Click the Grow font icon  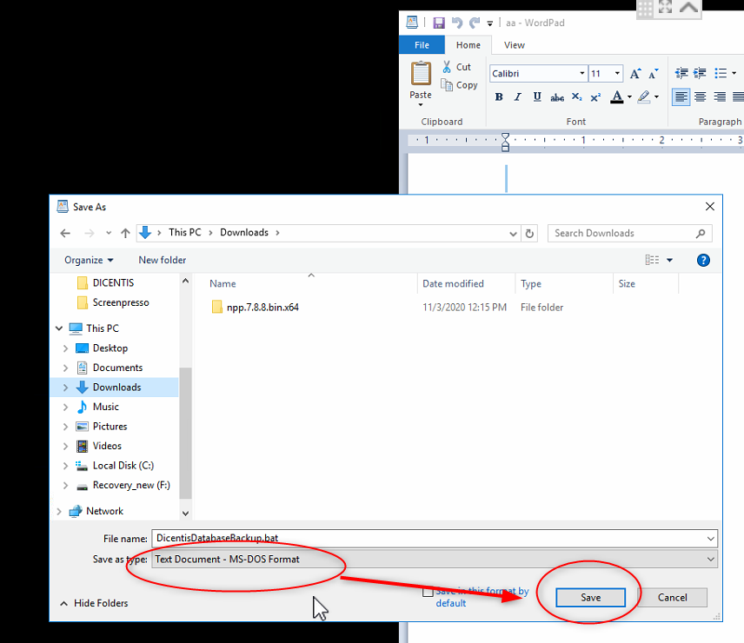click(635, 74)
